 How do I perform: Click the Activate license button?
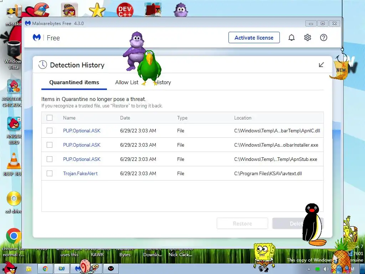[x=254, y=37]
